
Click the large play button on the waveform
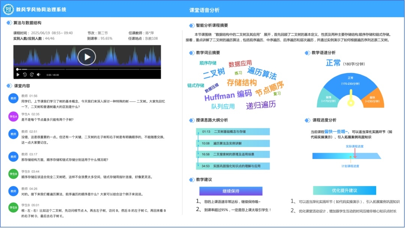coord(87,57)
